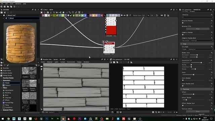Expand the Function Nodes library category
The image size is (215, 121).
click(x=1, y=78)
